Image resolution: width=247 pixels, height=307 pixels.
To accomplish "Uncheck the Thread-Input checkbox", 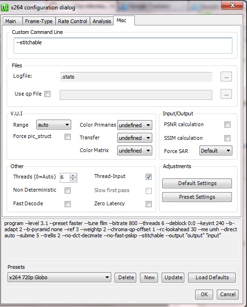I will [148, 177].
